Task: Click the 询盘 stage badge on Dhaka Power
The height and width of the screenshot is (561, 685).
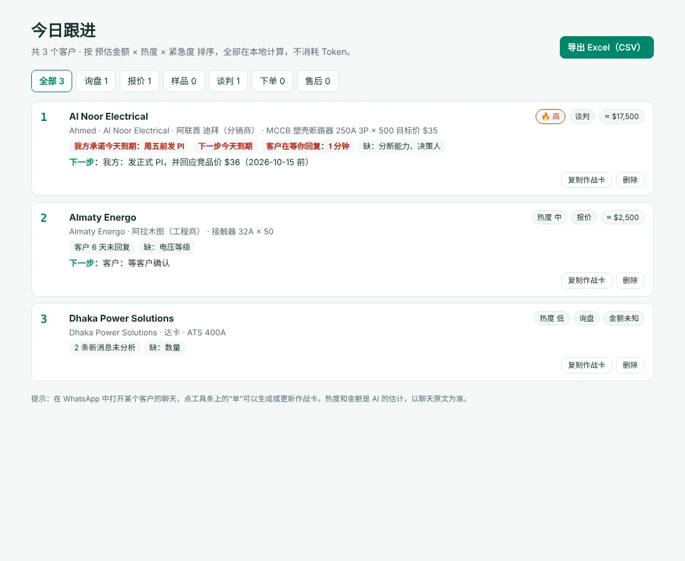Action: 586,319
